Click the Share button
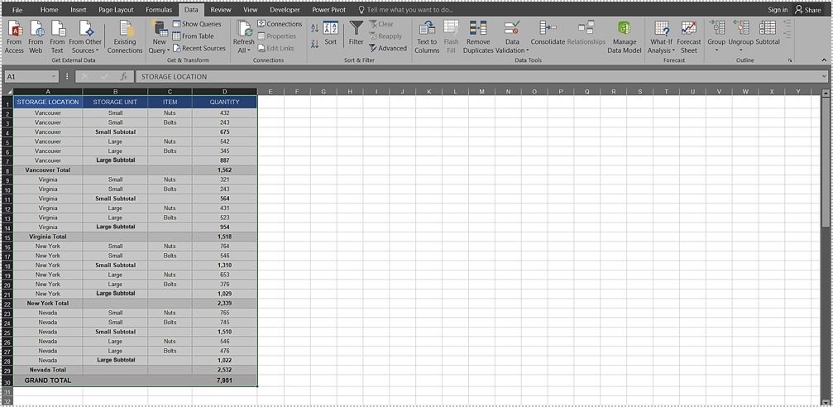 [808, 10]
